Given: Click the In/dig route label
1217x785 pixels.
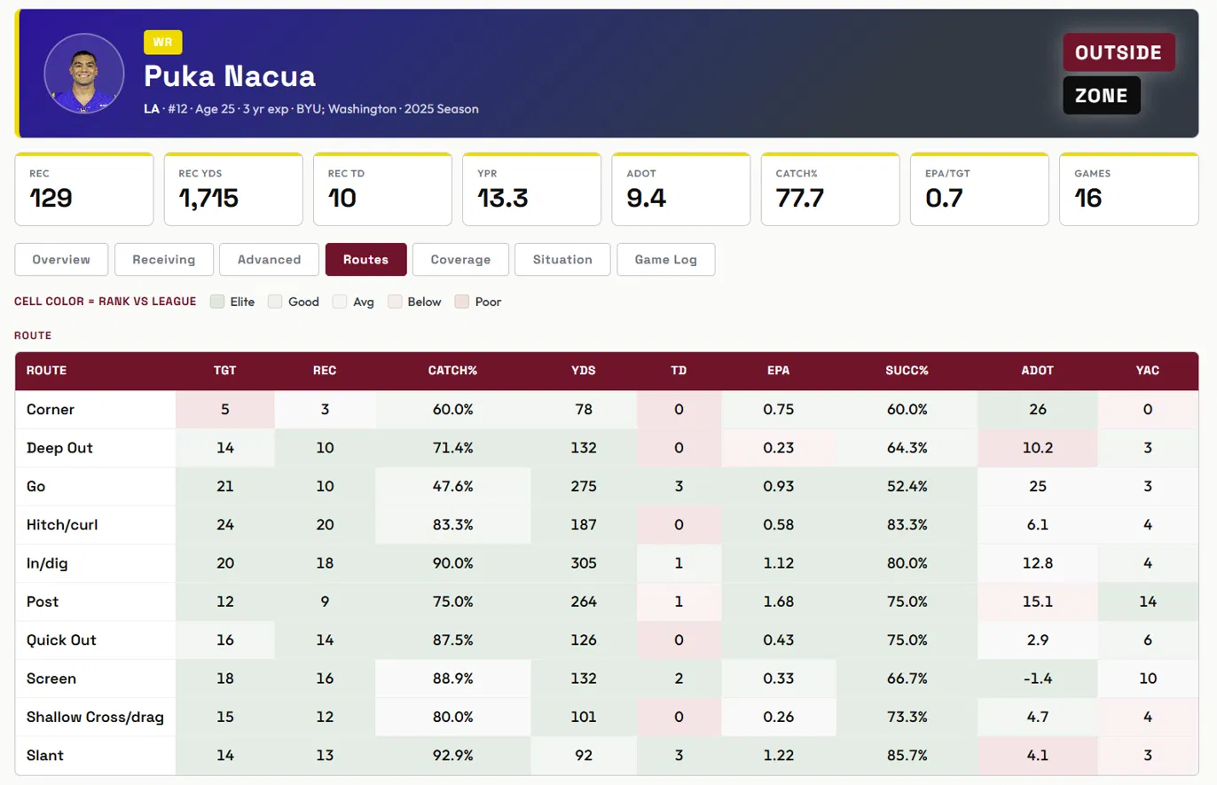Looking at the screenshot, I should [x=45, y=563].
